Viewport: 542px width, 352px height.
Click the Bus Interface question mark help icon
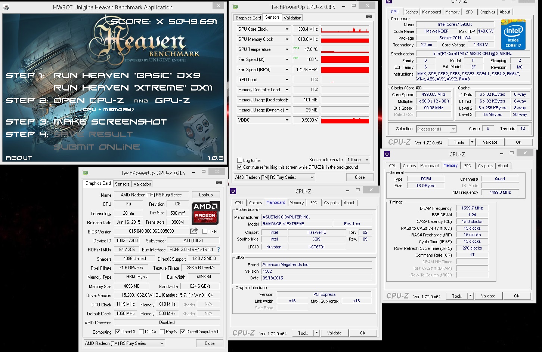[x=219, y=250]
